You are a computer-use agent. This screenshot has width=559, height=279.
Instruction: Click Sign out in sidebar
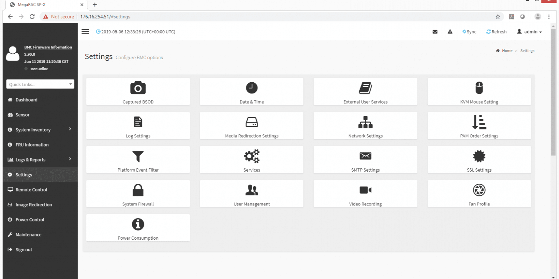tap(40, 250)
